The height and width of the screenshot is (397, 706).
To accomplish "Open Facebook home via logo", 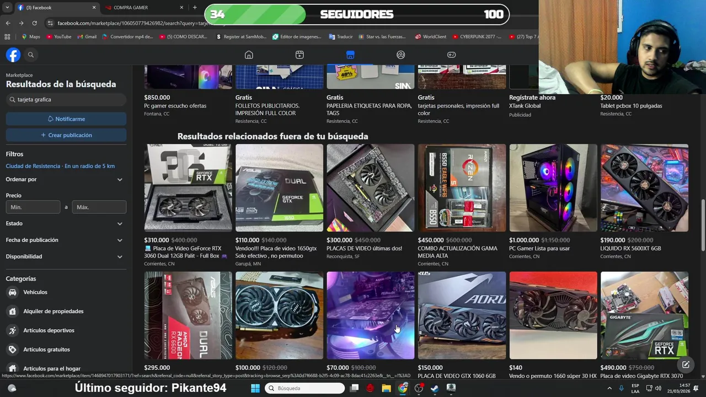I will [x=13, y=55].
